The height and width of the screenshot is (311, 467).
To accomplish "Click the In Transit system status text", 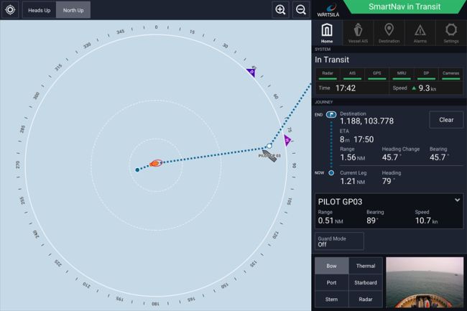I will coord(332,60).
